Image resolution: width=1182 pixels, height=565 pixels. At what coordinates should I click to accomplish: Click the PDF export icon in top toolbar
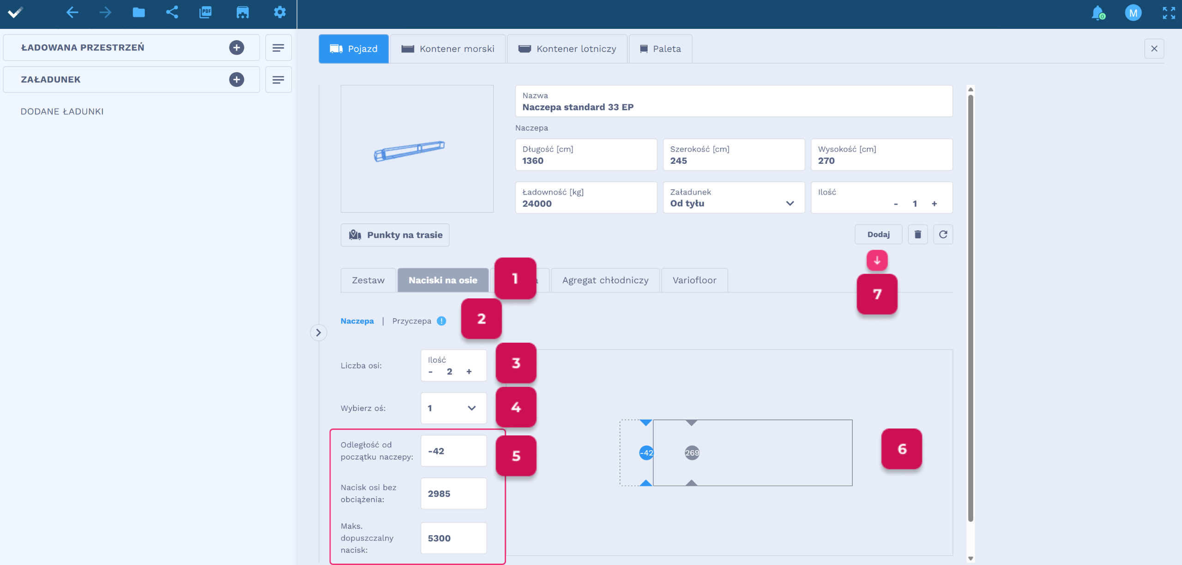click(x=205, y=12)
